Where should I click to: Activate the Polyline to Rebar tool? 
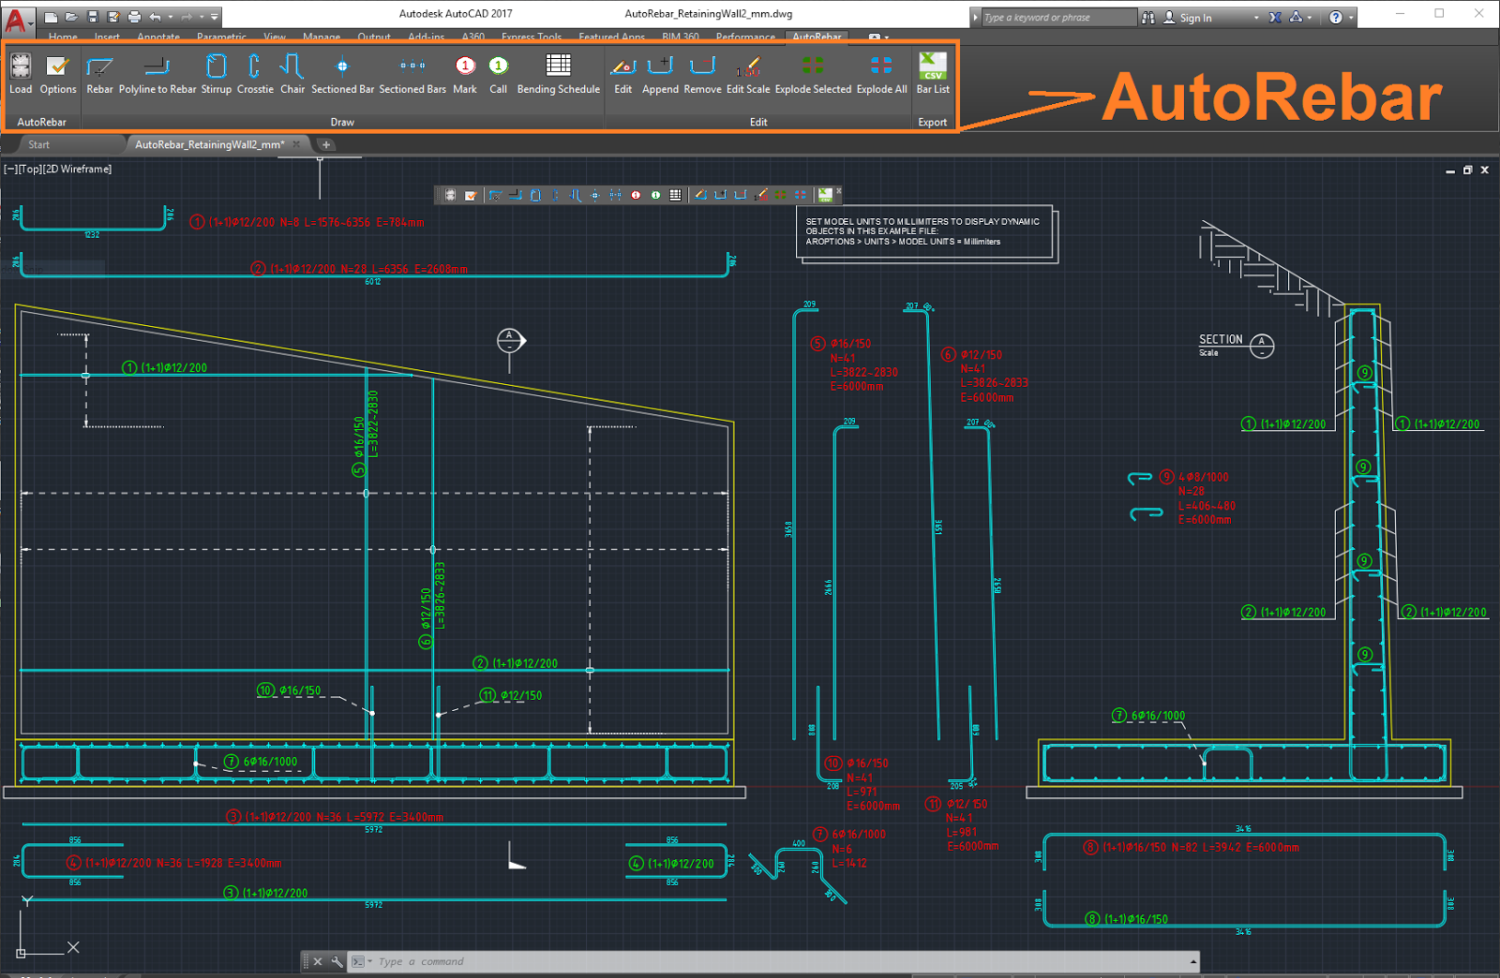click(157, 73)
